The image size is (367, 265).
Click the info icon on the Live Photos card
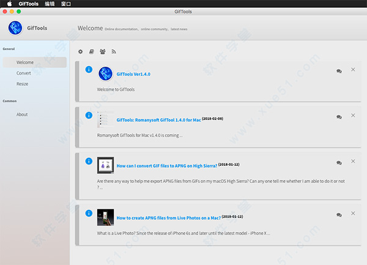(89, 213)
